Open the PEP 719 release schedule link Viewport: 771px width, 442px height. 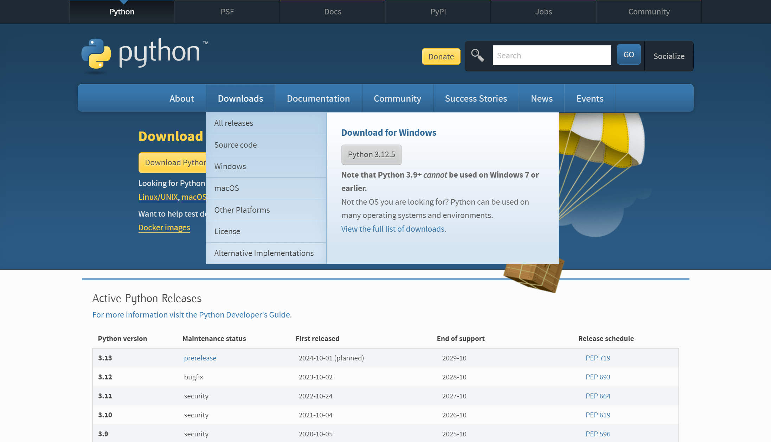pos(598,358)
